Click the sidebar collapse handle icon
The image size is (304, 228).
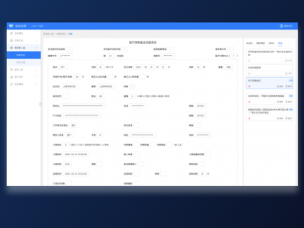tap(41, 104)
